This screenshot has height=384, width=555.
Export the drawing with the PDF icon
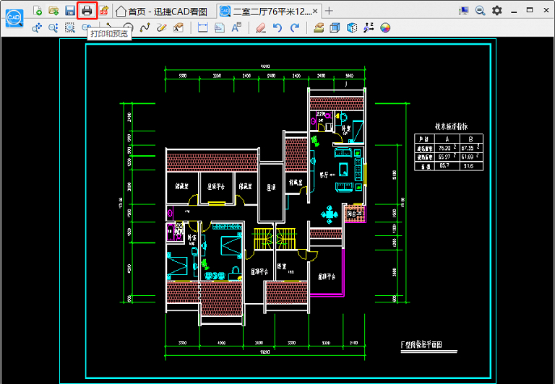pos(103,11)
